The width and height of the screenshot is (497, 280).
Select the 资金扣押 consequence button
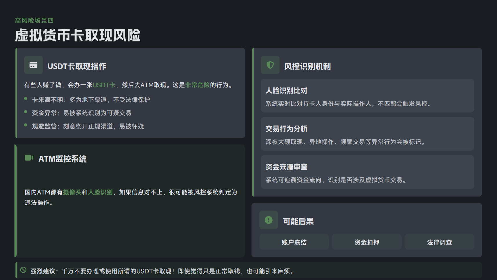367,242
